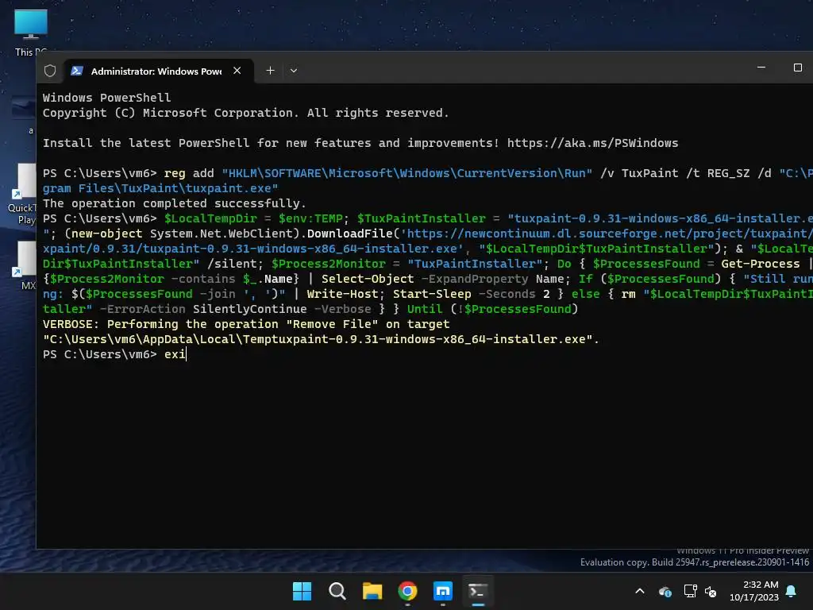
Task: Open network status tray icon
Action: point(690,591)
